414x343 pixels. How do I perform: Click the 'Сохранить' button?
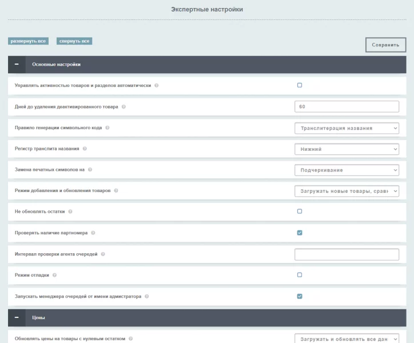point(385,45)
